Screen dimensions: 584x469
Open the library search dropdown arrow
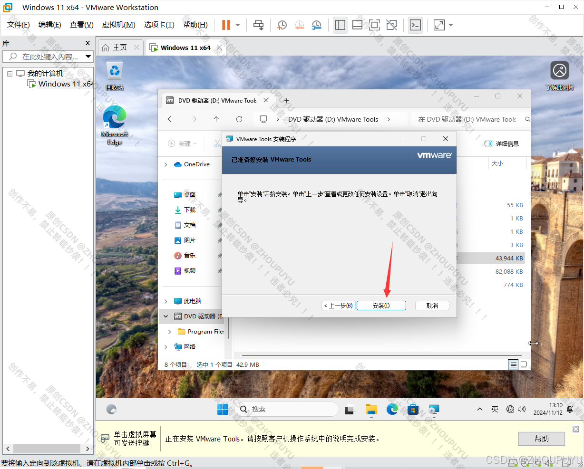tap(88, 57)
